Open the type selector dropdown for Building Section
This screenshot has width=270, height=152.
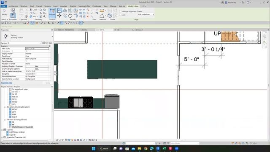coord(52,36)
